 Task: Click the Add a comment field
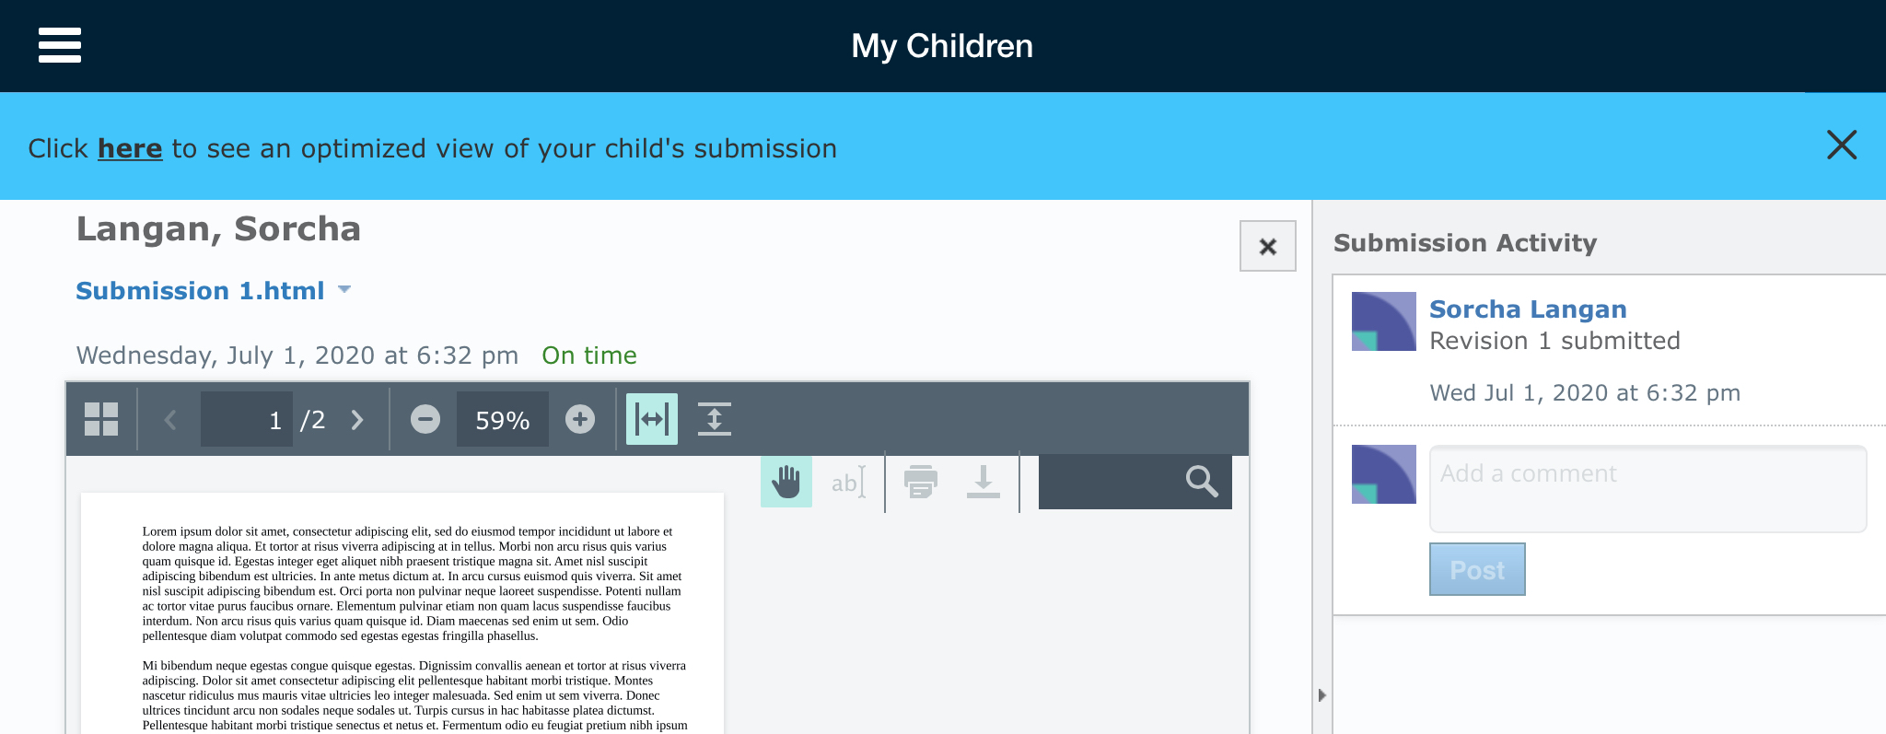pos(1647,488)
